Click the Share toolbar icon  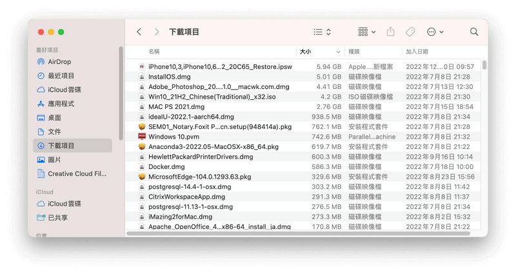(x=391, y=32)
